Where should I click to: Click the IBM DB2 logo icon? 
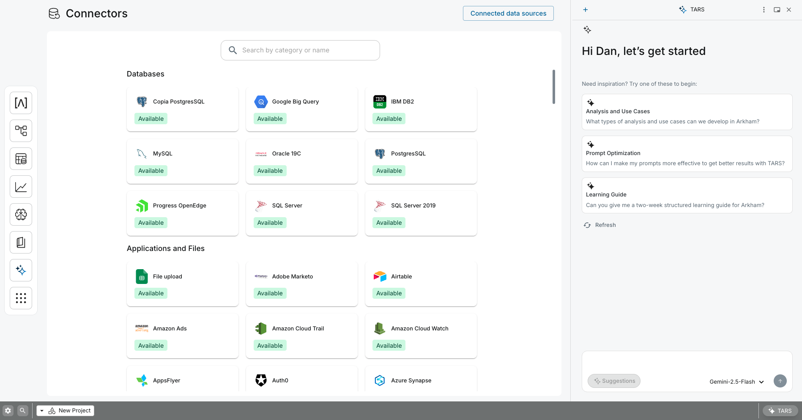coord(380,102)
